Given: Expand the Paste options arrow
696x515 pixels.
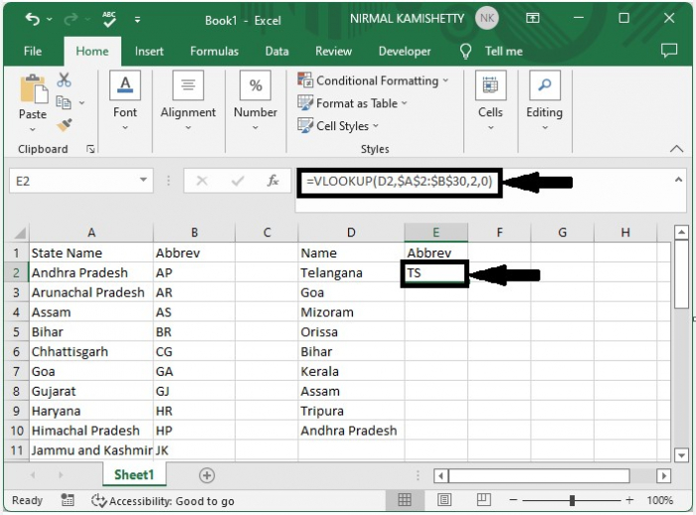Looking at the screenshot, I should point(33,129).
